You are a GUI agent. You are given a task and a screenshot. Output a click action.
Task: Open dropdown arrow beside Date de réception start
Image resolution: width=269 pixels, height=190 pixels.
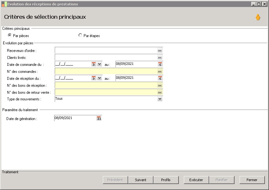point(99,78)
